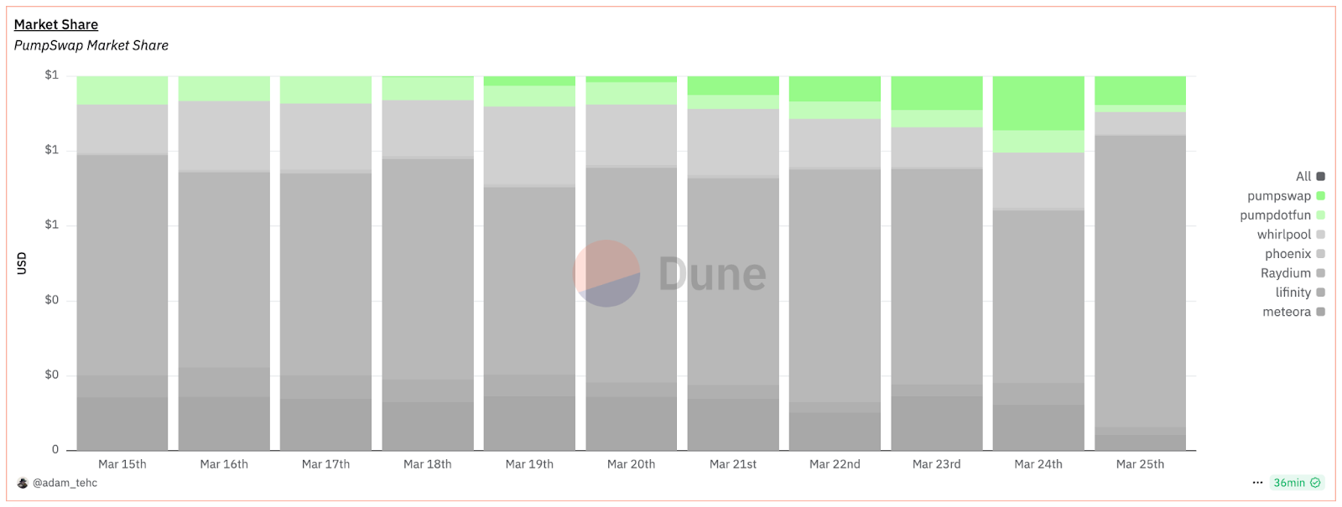Toggle the All legend series
The height and width of the screenshot is (507, 1342).
[x=1310, y=177]
